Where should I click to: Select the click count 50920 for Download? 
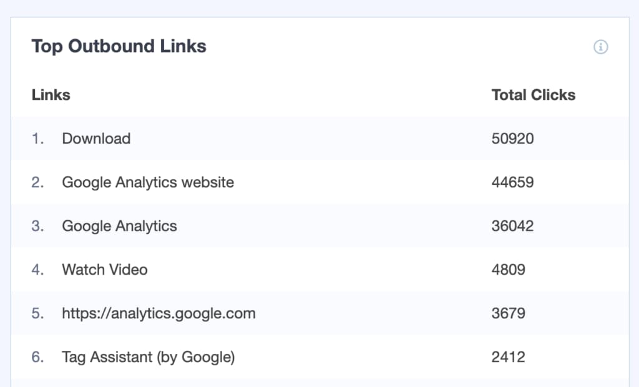(513, 139)
